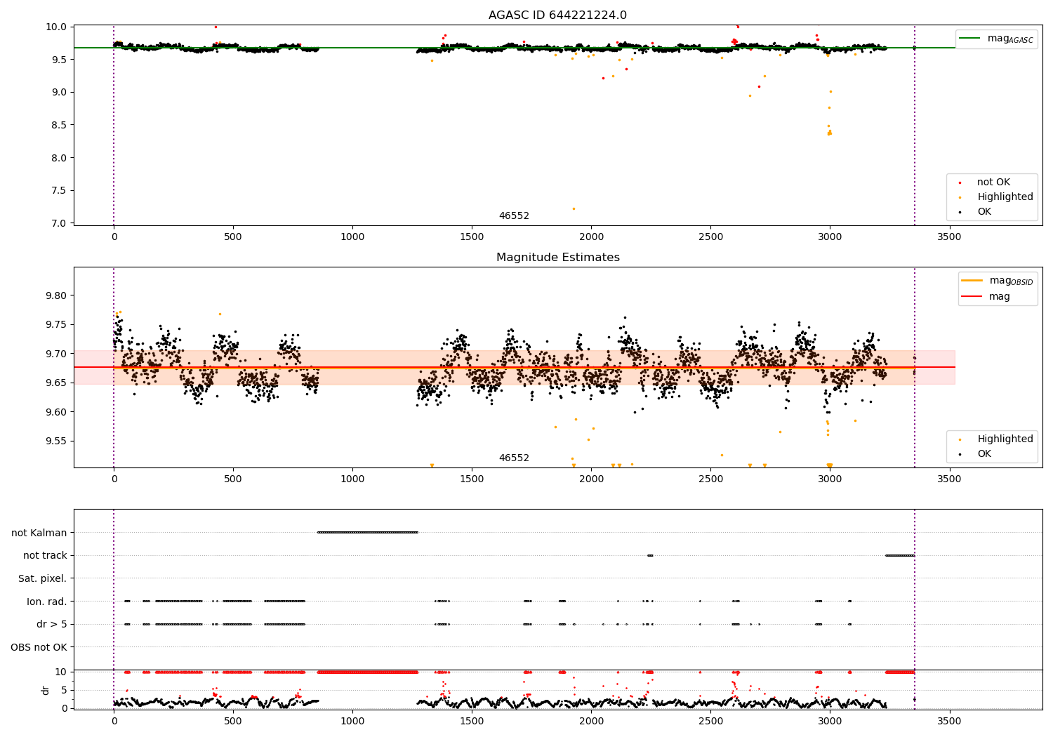The width and height of the screenshot is (1053, 737).
Task: Click the '3000' x-tick under the bottom plot
Action: pos(830,721)
